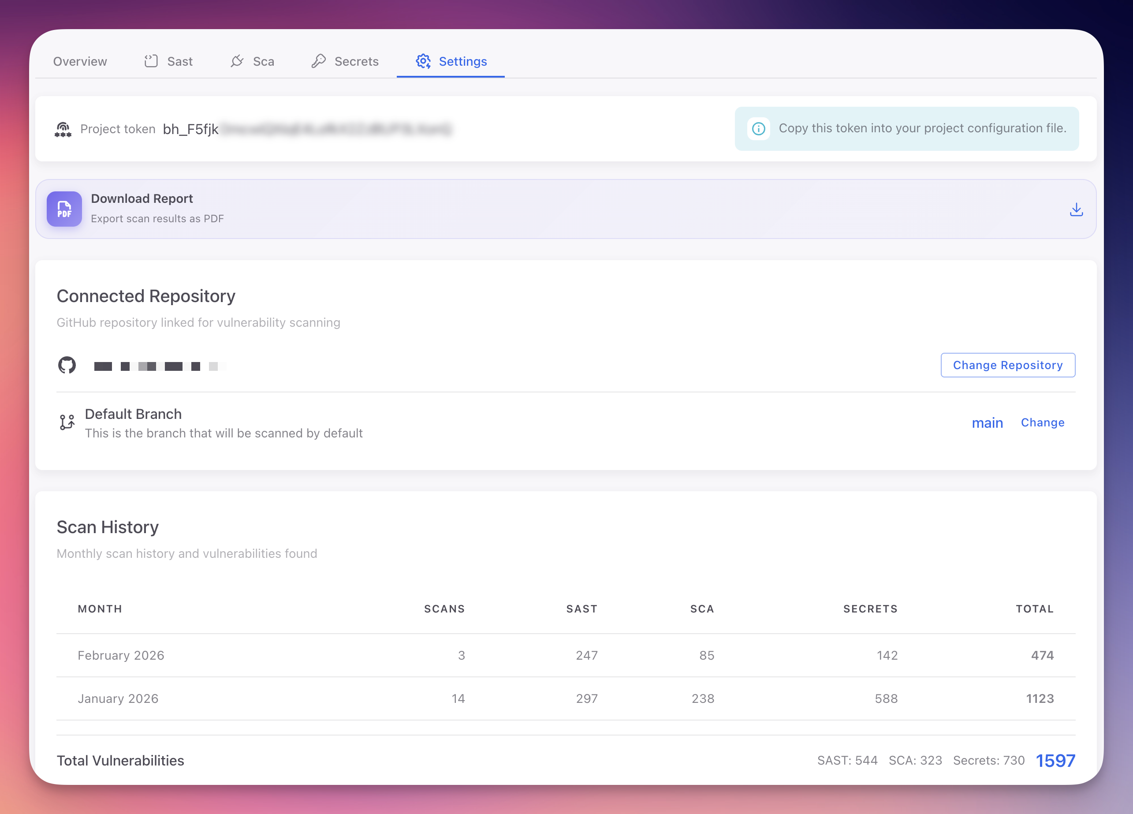1133x814 pixels.
Task: Click the project token fingerprint icon
Action: point(63,129)
